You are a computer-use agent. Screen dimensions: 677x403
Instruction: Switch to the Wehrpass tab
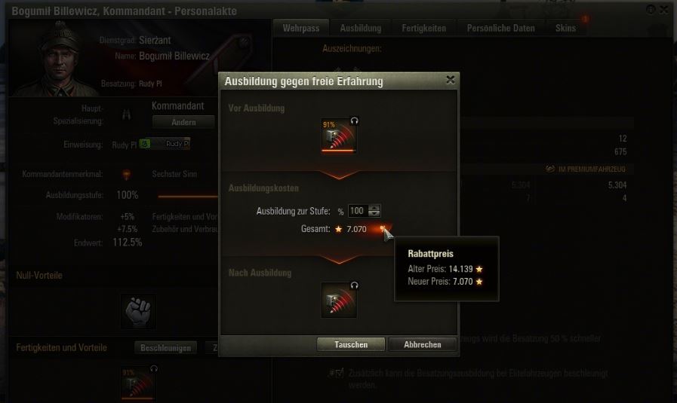[301, 28]
